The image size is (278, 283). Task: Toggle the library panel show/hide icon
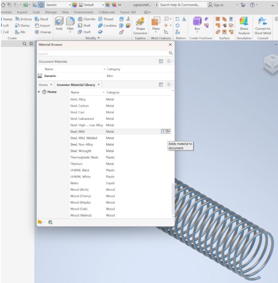pos(161,85)
